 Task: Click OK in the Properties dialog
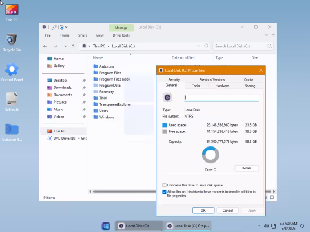[203, 211]
